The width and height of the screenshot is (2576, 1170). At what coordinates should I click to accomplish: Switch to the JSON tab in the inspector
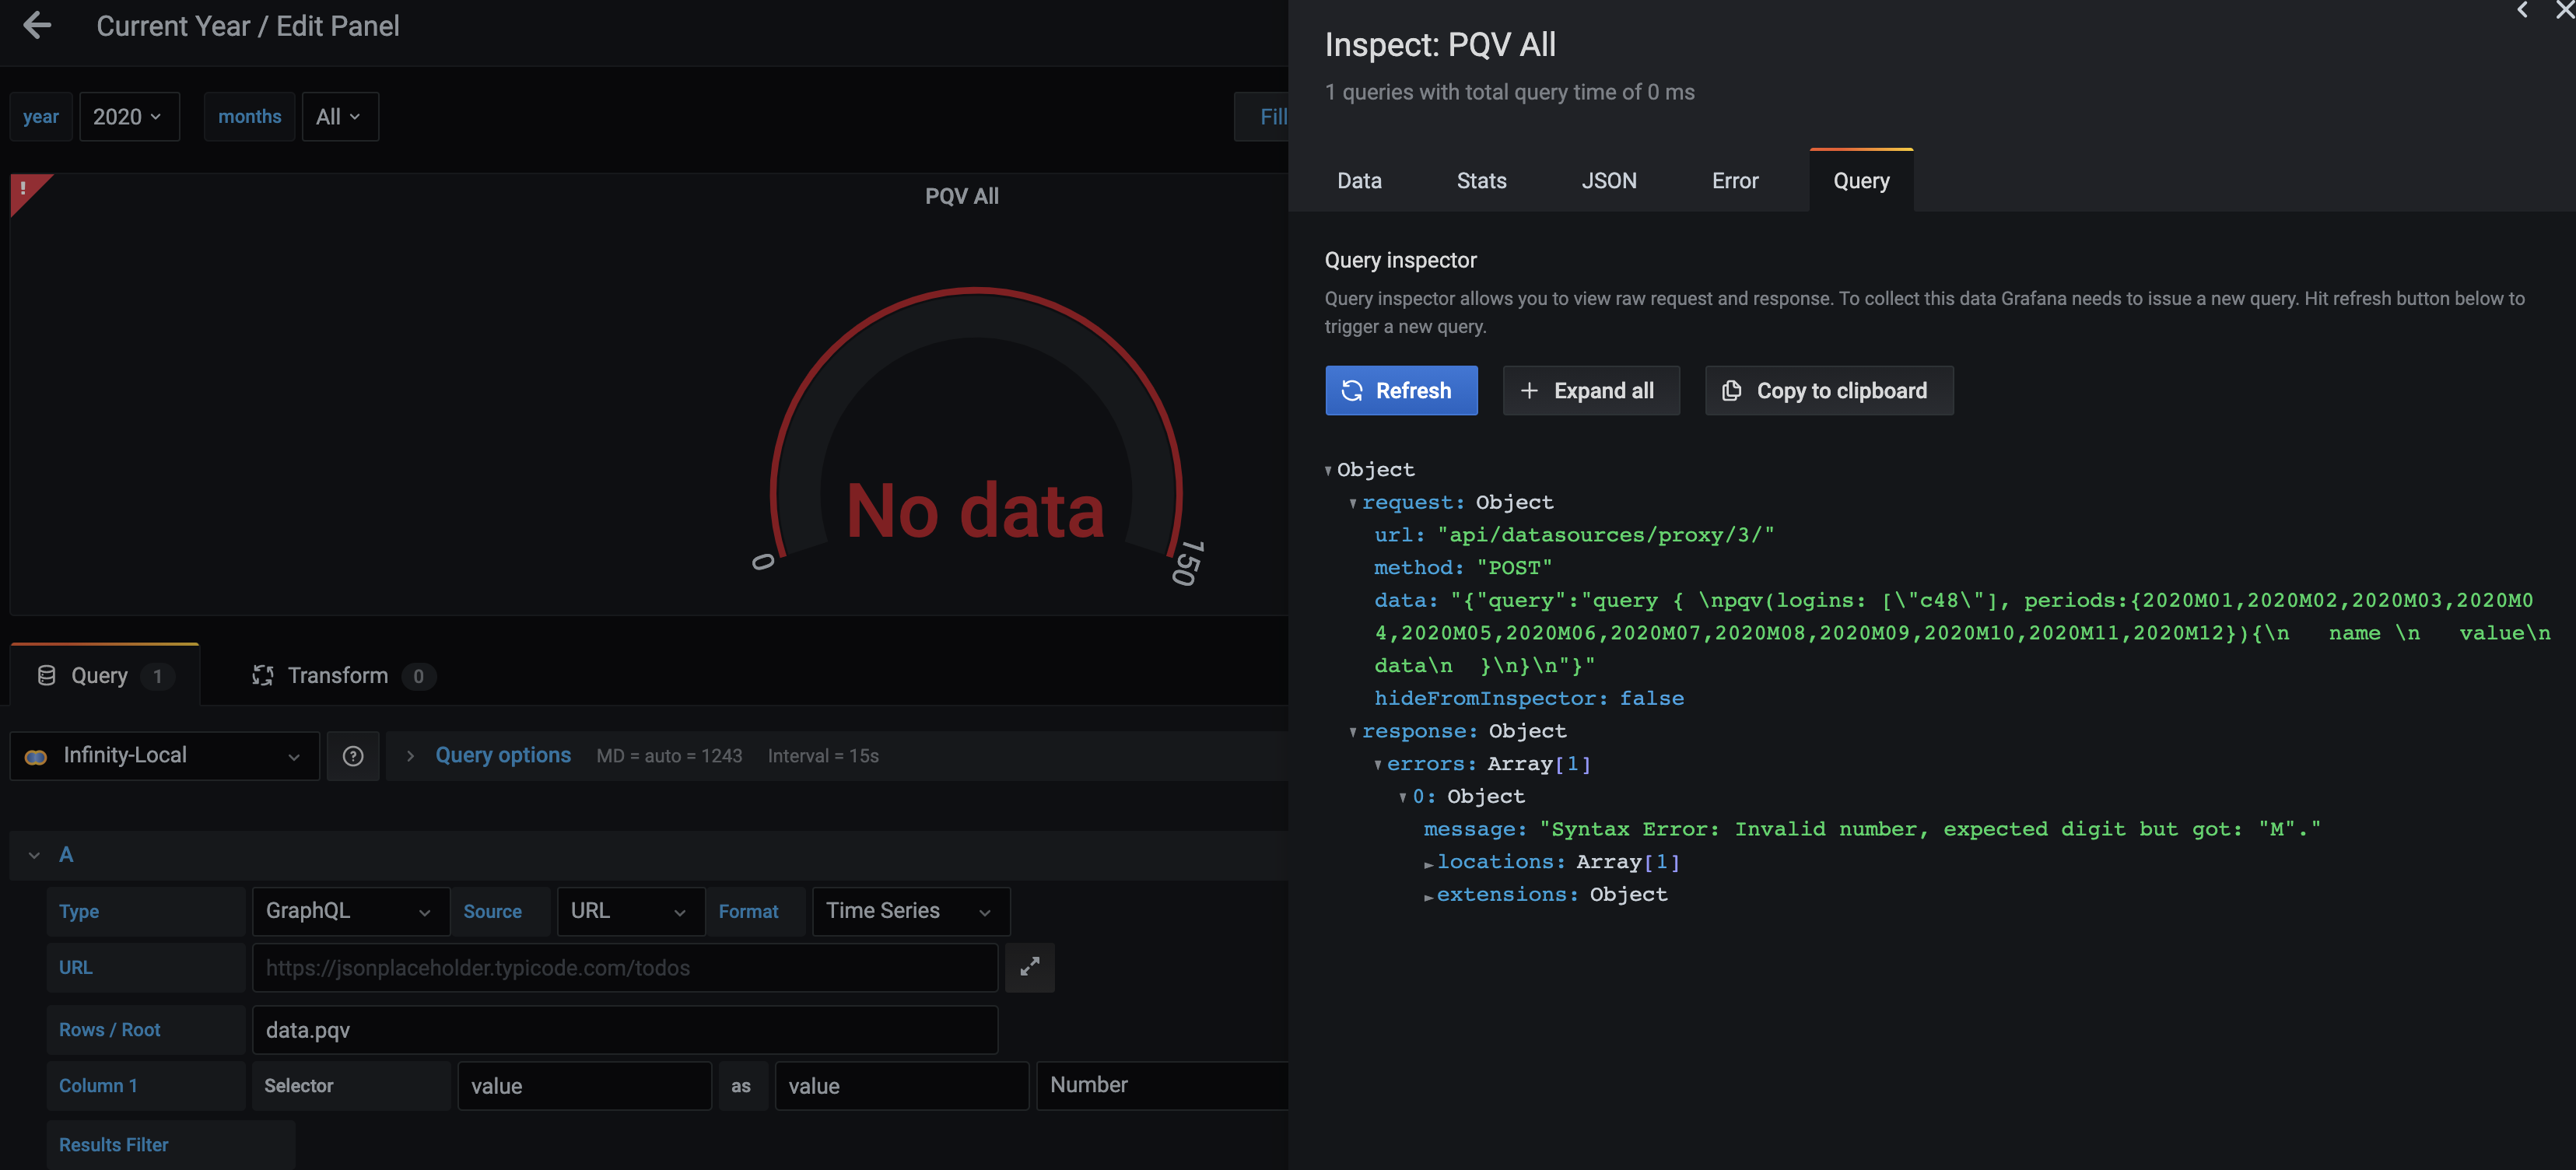click(x=1609, y=180)
